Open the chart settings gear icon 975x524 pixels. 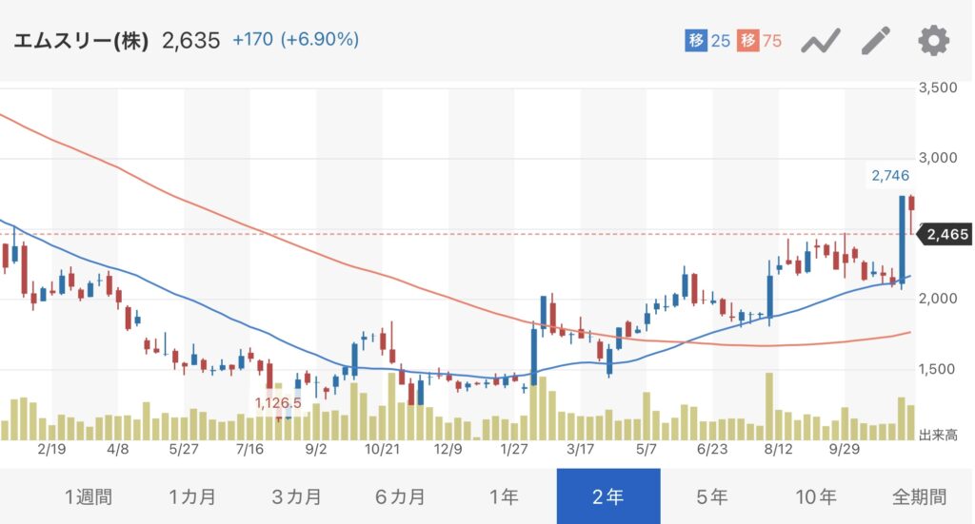click(933, 41)
